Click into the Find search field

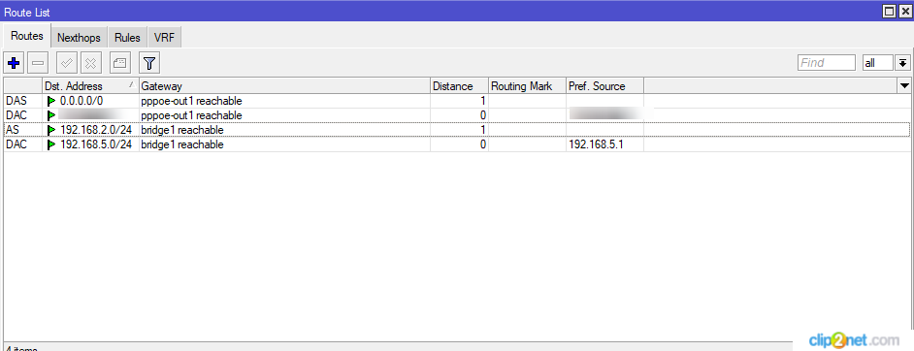pos(826,63)
